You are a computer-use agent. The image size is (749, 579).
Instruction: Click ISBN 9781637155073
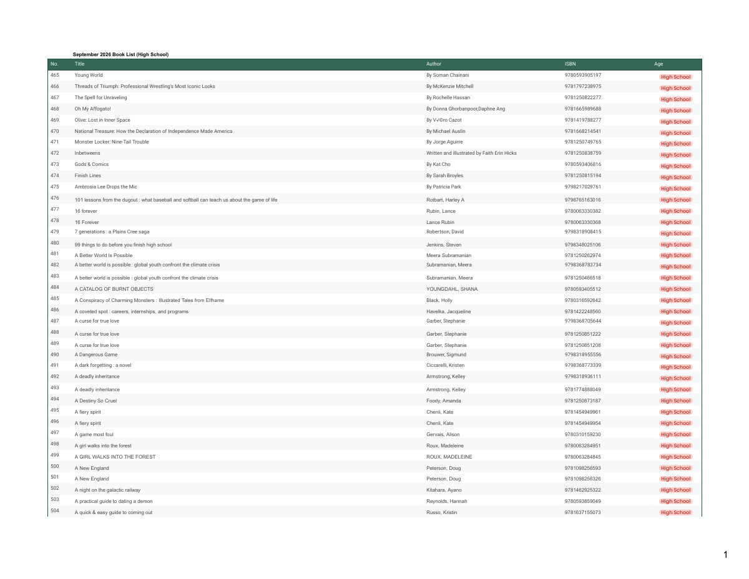point(583,512)
